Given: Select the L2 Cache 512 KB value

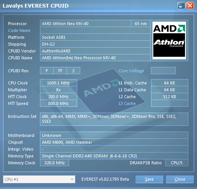Looking at the screenshot, I should 170,97.
